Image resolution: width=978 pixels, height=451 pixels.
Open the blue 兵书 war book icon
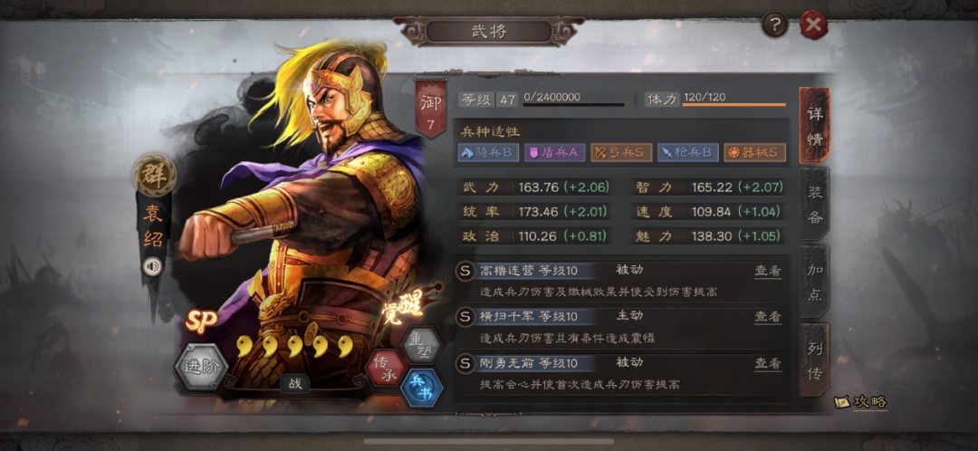click(x=422, y=388)
